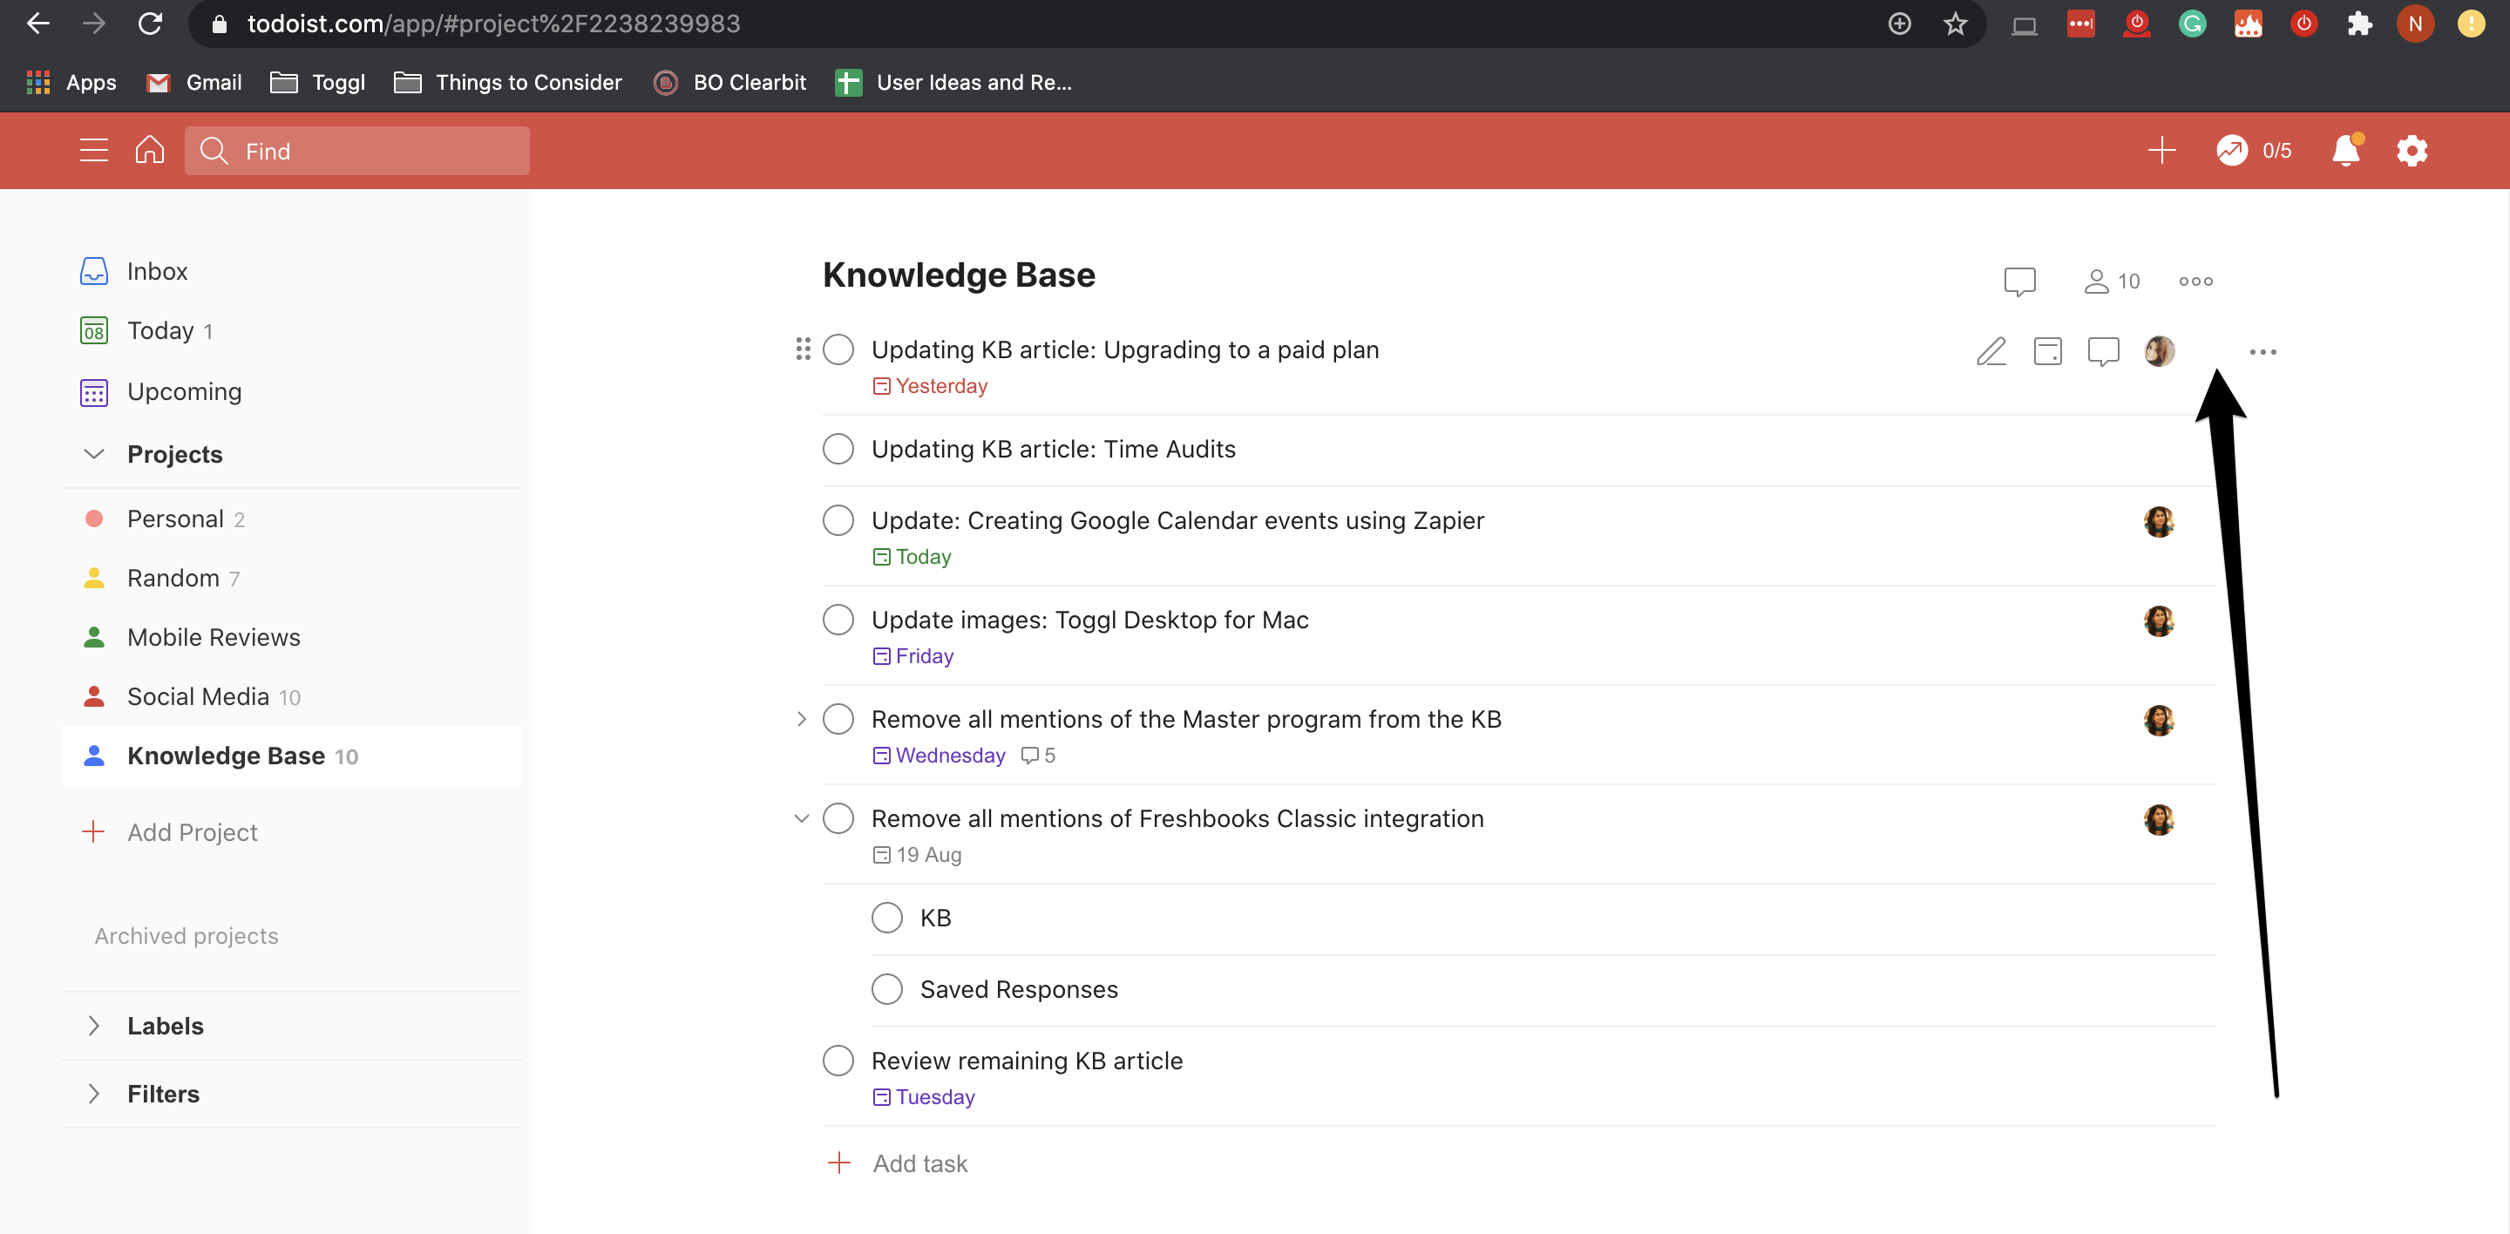
Task: Open the scheduler icon on the paid plan task
Action: pyautogui.click(x=2047, y=351)
